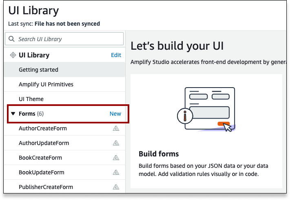Image resolution: width=290 pixels, height=200 pixels.
Task: Click Amplify icon beside BookUpdateForm
Action: tap(116, 172)
